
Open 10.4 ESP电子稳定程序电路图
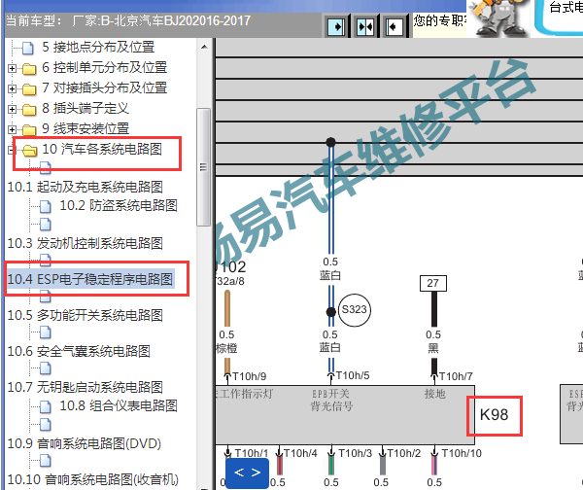[90, 279]
